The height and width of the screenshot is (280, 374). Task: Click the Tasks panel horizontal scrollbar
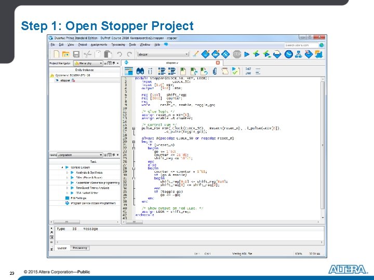click(x=85, y=222)
